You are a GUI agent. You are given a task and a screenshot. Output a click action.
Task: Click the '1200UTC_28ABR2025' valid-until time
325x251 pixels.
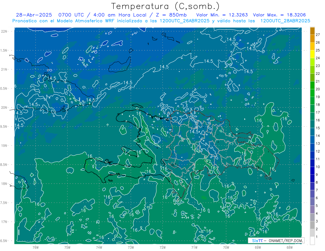click(x=285, y=21)
